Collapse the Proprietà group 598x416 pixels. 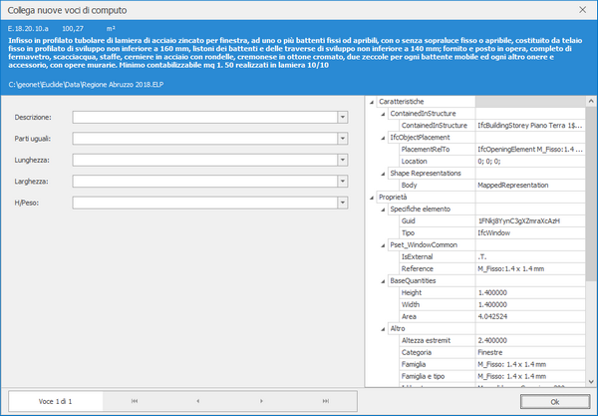tap(373, 198)
